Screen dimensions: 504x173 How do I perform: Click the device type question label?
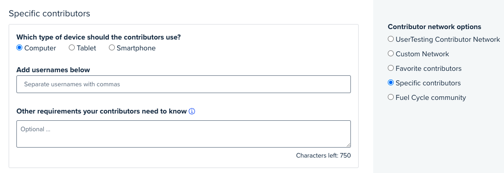(x=99, y=37)
